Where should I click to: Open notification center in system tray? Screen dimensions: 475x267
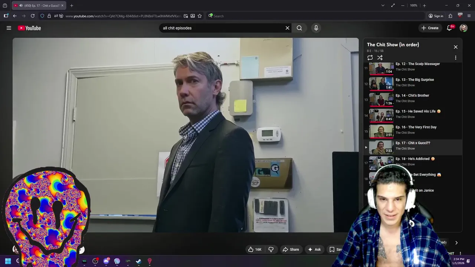tap(469, 261)
